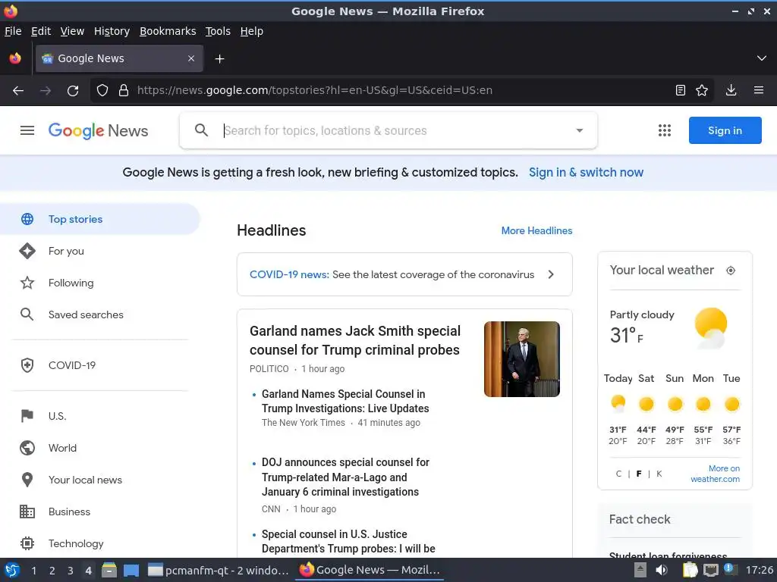Expand the advanced search dropdown arrow

[x=579, y=130]
